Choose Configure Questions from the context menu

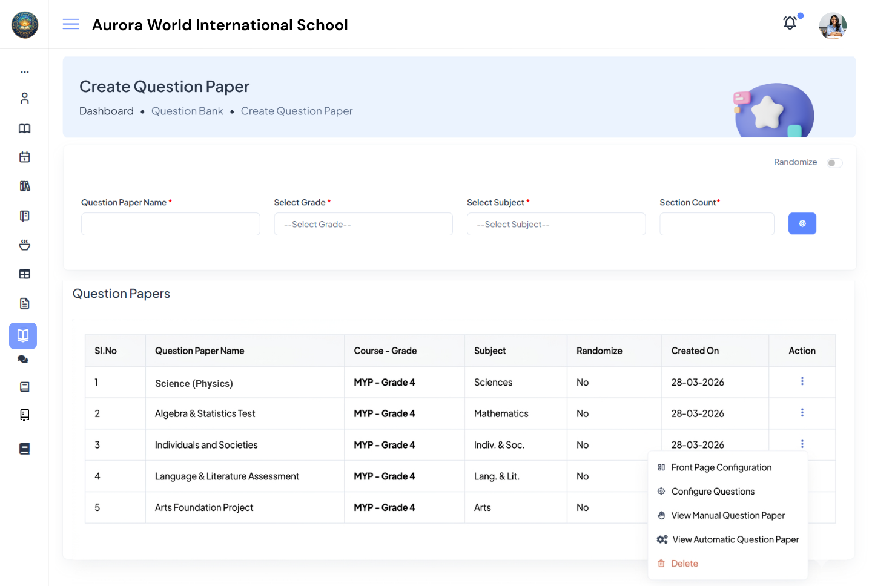[713, 491]
